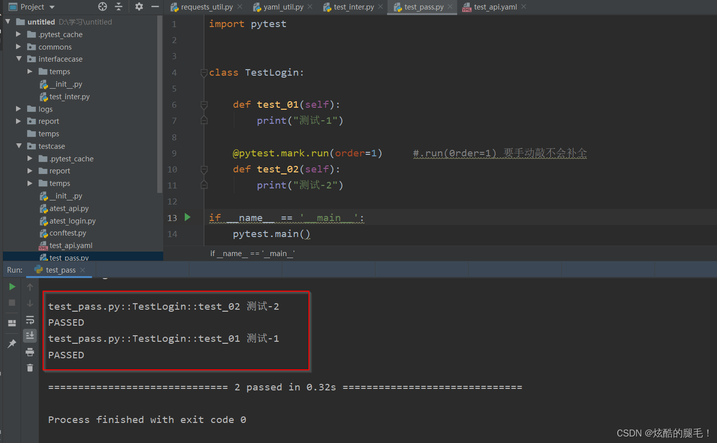Click the stop process button
717x443 pixels.
pos(12,303)
